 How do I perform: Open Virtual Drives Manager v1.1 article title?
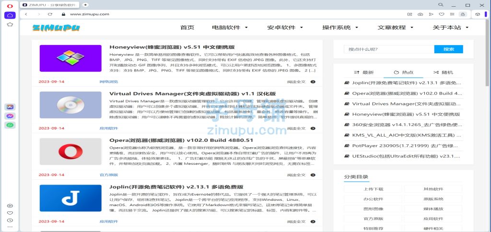point(193,93)
